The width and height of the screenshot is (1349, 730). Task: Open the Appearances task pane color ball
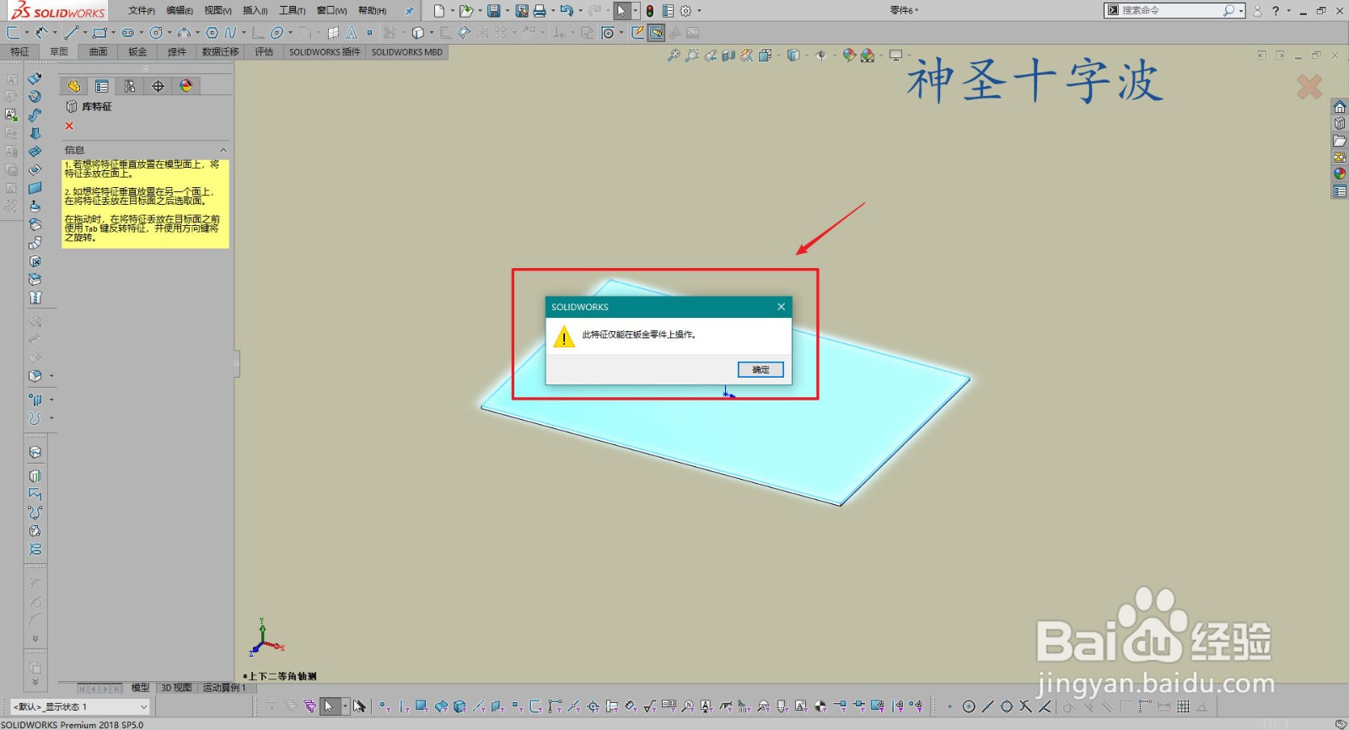click(1340, 174)
